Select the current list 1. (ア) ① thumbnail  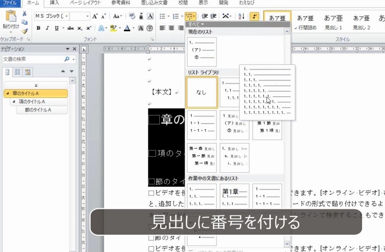pyautogui.click(x=202, y=52)
